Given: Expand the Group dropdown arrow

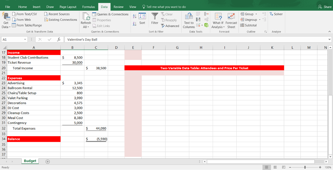Looking at the screenshot, I should tap(256, 14).
